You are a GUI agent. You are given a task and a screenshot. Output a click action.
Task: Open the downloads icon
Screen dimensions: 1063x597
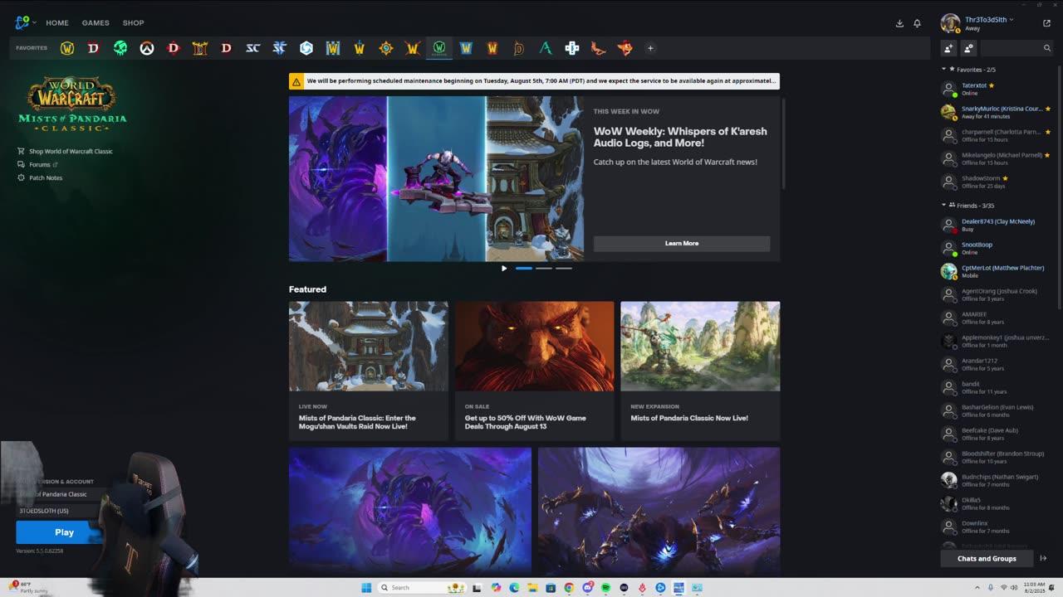point(899,23)
